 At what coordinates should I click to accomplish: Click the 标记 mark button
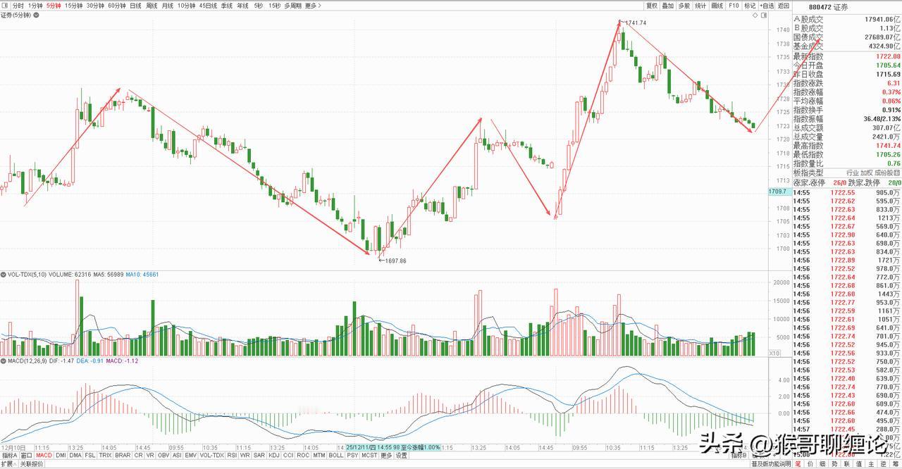pos(750,6)
